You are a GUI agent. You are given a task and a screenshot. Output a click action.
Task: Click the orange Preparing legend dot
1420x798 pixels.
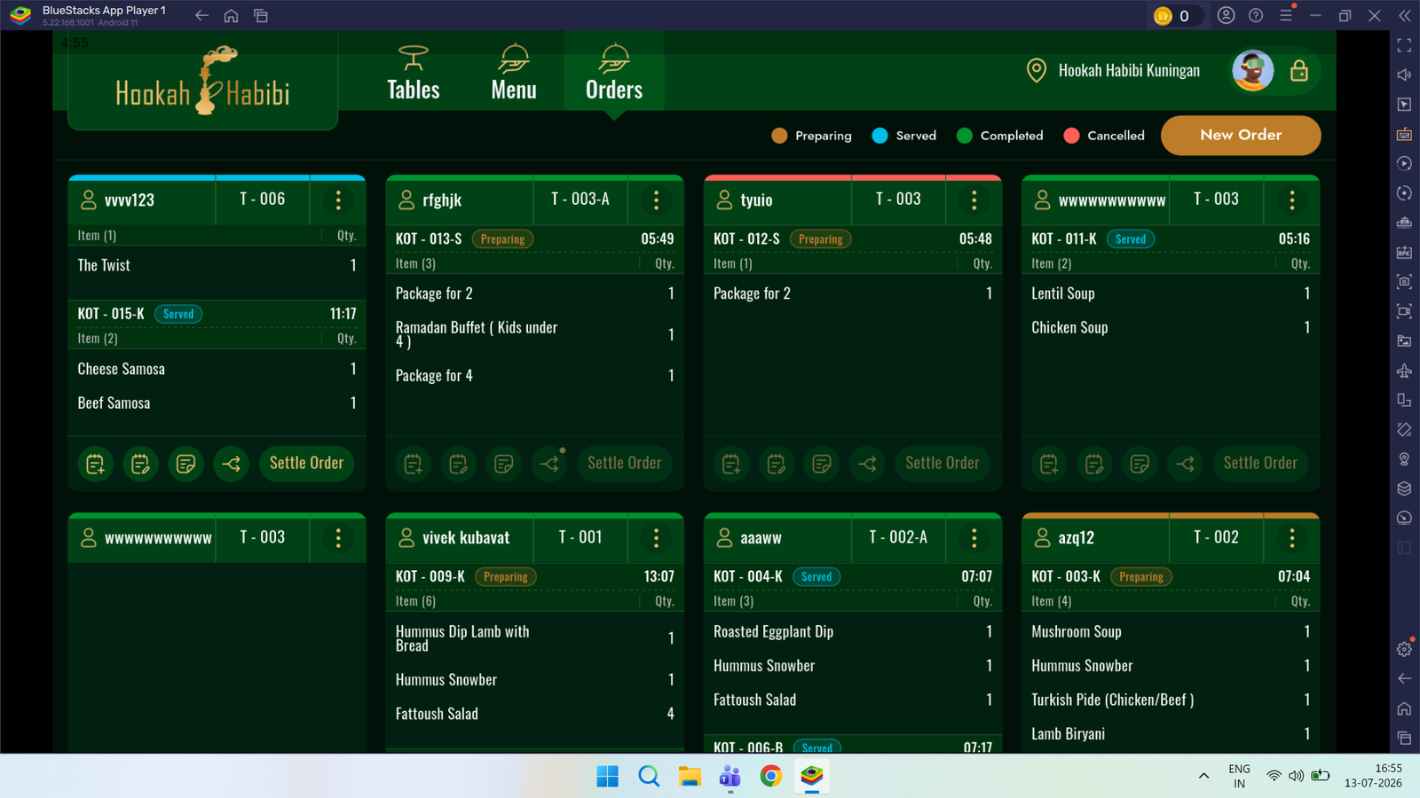pyautogui.click(x=779, y=136)
